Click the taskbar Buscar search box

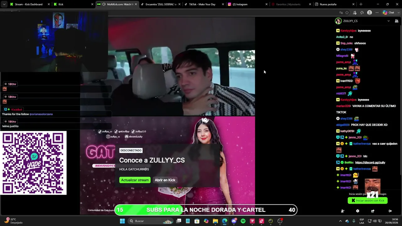click(151, 221)
